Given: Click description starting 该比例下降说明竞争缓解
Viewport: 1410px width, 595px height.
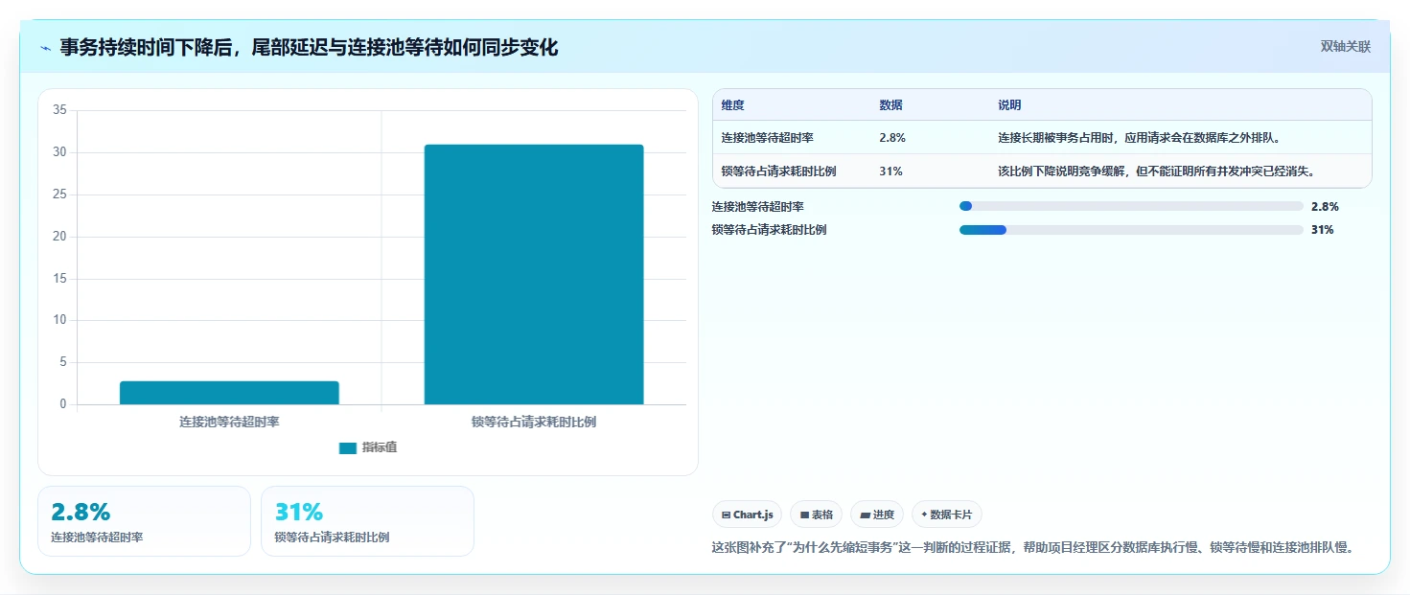Looking at the screenshot, I should 1156,172.
